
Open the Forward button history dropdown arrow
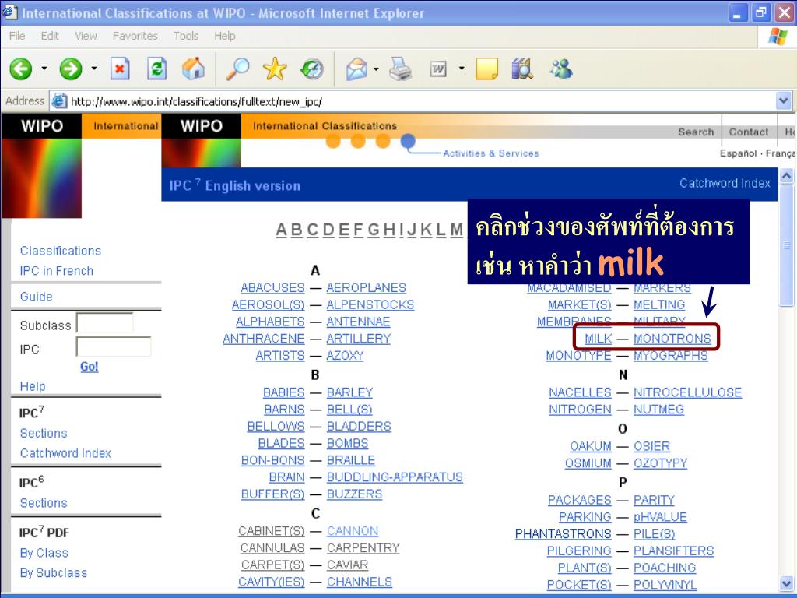click(94, 69)
